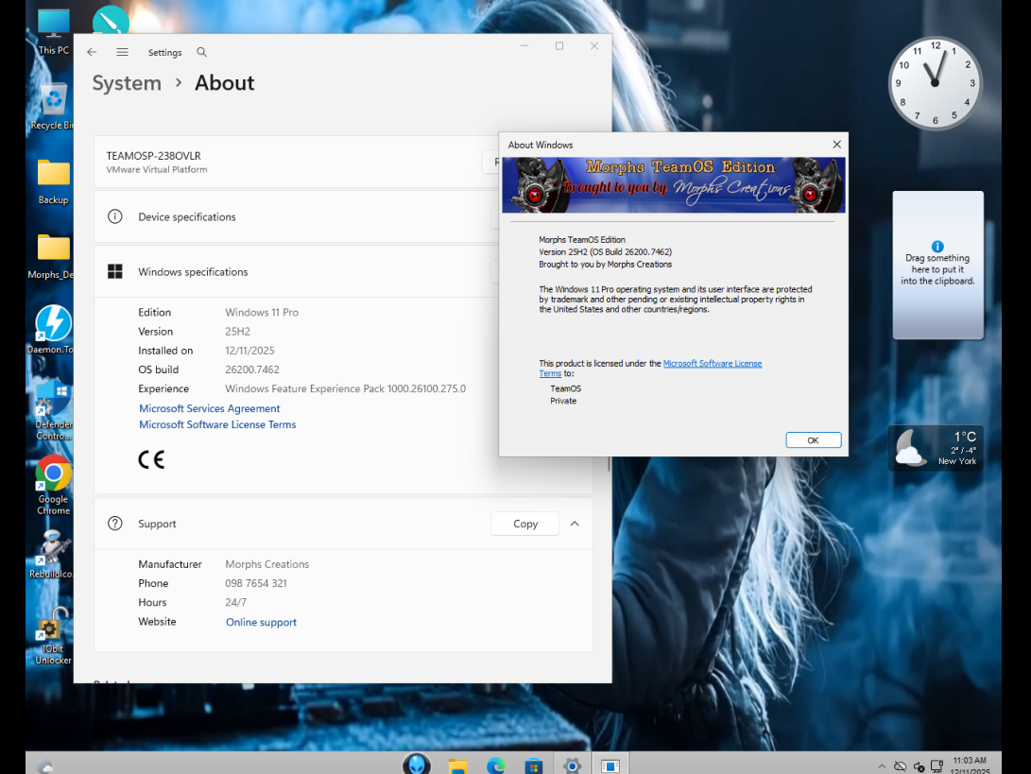Click the muted volume tray icon

point(919,766)
